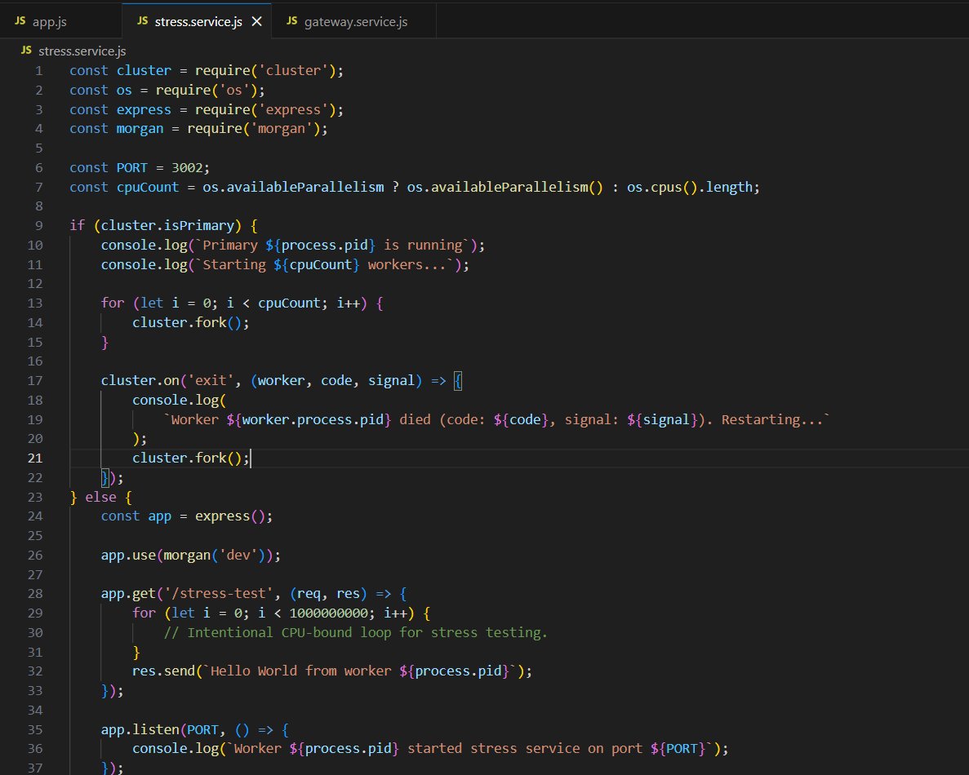This screenshot has height=775, width=969.
Task: Click express() on line 24
Action: pyautogui.click(x=230, y=516)
